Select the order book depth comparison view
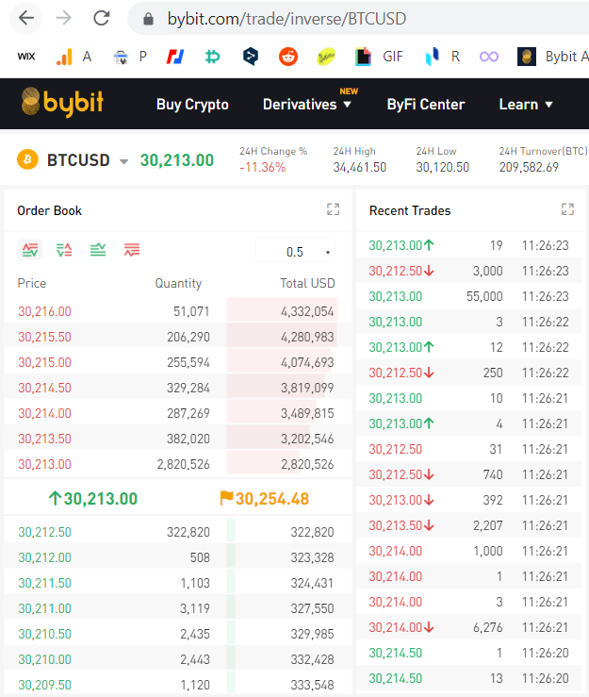The height and width of the screenshot is (697, 589). (64, 250)
